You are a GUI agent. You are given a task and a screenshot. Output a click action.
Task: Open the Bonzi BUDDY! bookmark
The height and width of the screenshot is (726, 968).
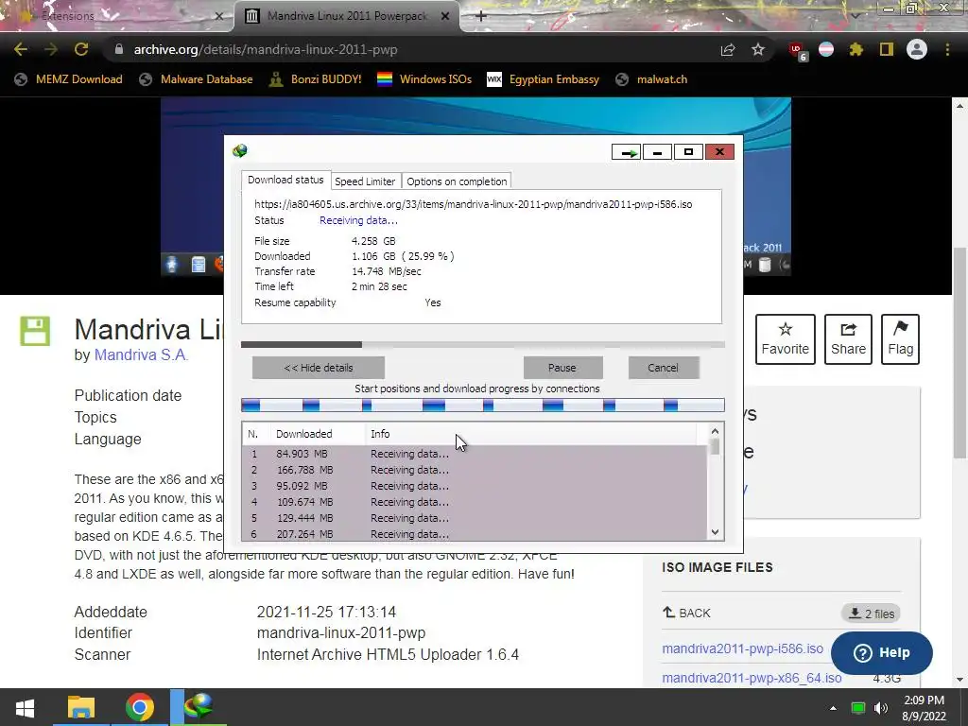[315, 79]
